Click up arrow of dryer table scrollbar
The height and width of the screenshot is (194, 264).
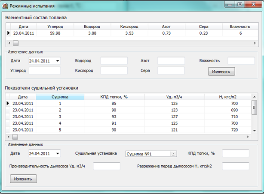[x=255, y=97]
